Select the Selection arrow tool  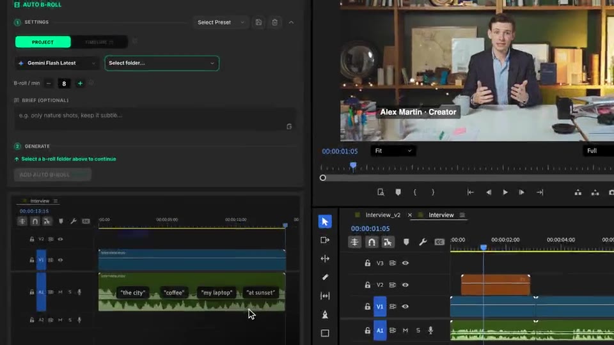325,222
